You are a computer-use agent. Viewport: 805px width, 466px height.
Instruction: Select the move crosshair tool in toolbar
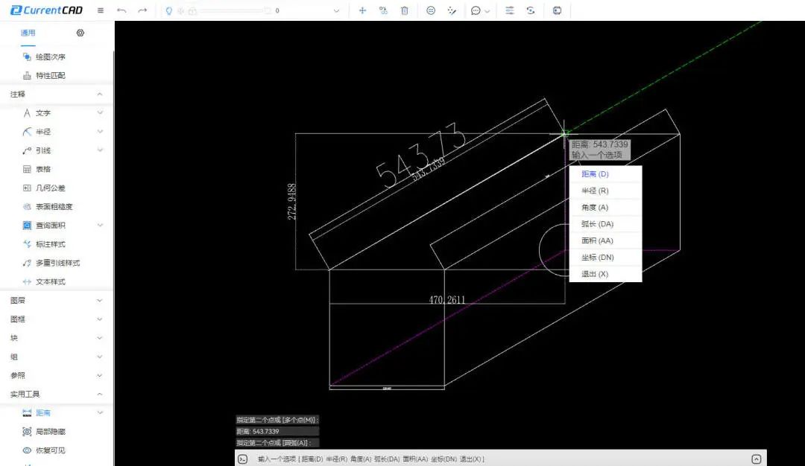pos(362,11)
